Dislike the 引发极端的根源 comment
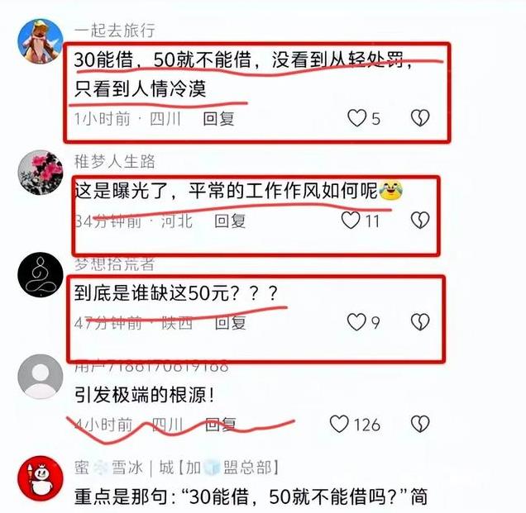526x513 pixels. (420, 424)
